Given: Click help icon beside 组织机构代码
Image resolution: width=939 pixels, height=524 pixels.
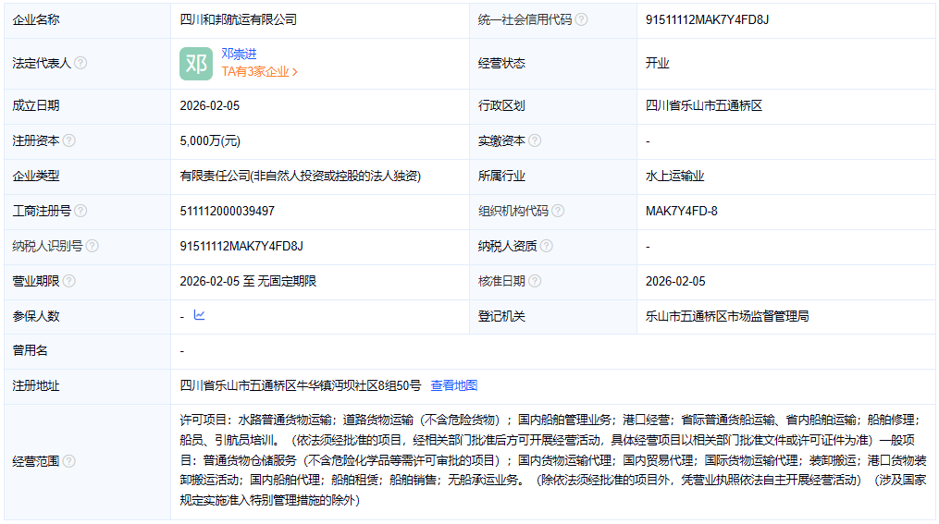Looking at the screenshot, I should click(558, 211).
